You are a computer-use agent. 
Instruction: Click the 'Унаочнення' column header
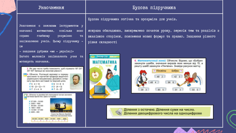point(51,7)
